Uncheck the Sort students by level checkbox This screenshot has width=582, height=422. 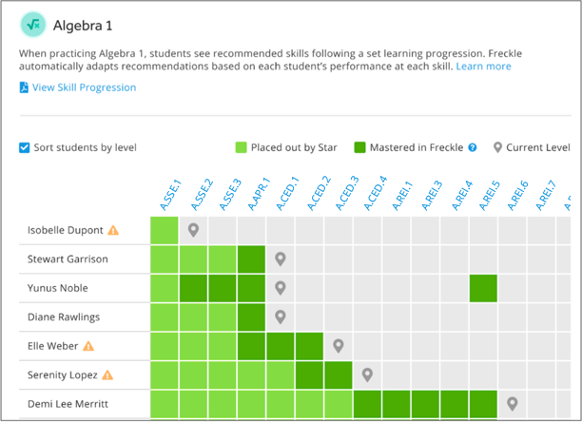25,148
